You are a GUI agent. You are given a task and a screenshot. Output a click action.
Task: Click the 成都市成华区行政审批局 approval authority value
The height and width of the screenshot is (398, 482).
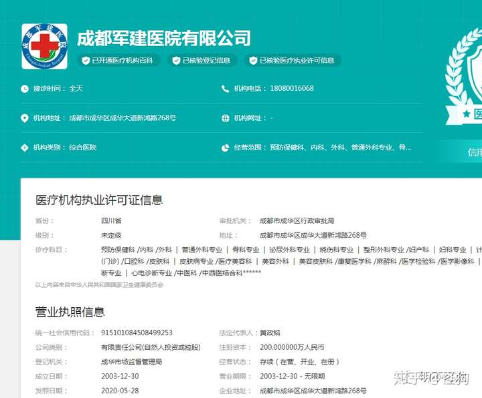297,220
